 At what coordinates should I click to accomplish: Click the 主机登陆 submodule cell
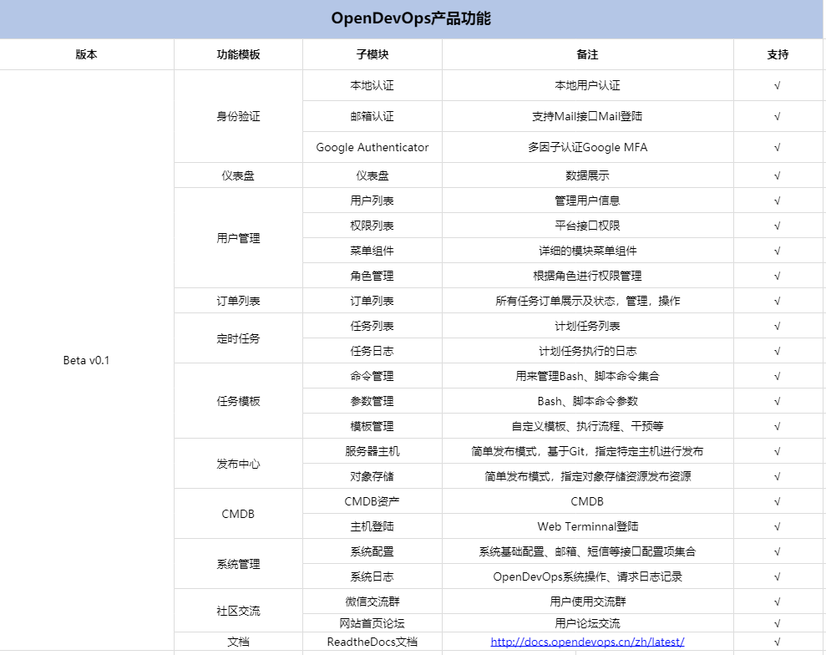[372, 526]
